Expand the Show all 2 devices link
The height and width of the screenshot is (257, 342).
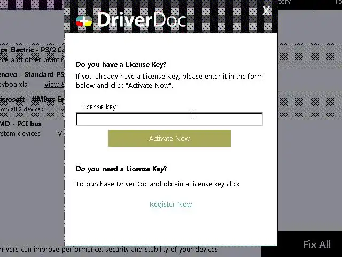pos(21,109)
